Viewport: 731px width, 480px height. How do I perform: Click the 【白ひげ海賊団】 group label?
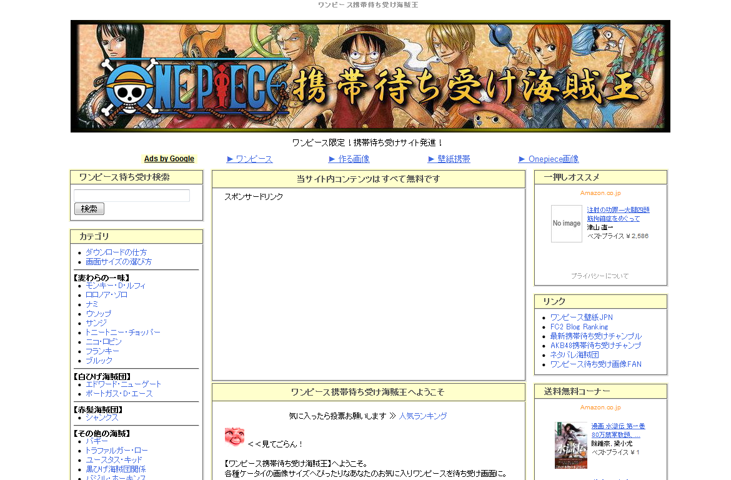click(102, 376)
